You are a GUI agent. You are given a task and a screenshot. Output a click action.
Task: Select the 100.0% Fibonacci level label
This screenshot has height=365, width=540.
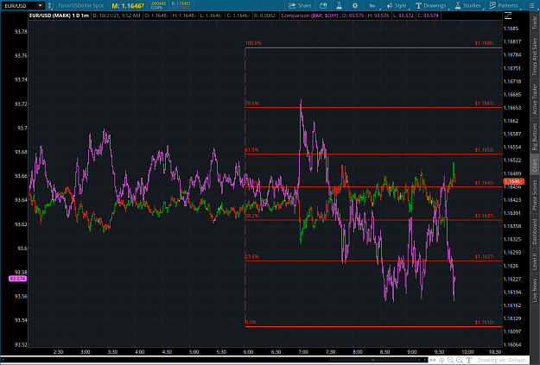[253, 43]
